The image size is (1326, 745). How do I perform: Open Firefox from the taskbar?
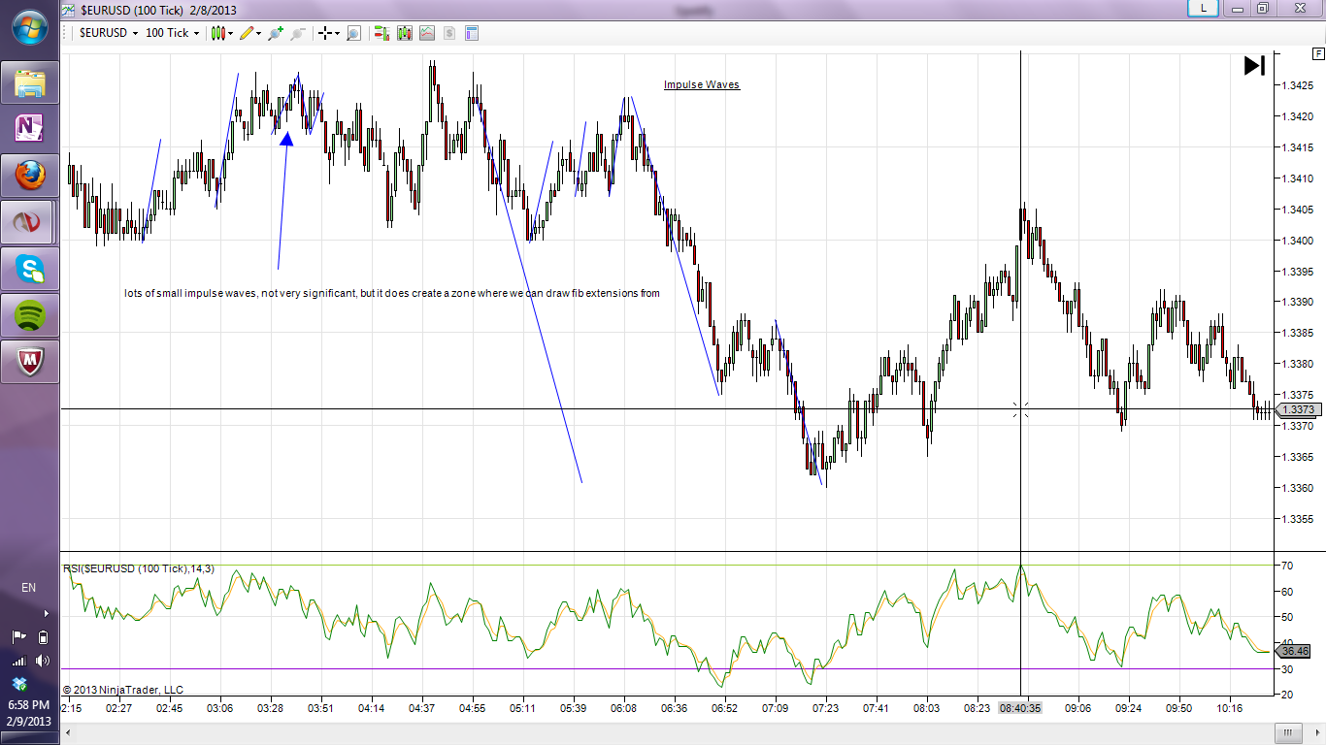coord(30,176)
